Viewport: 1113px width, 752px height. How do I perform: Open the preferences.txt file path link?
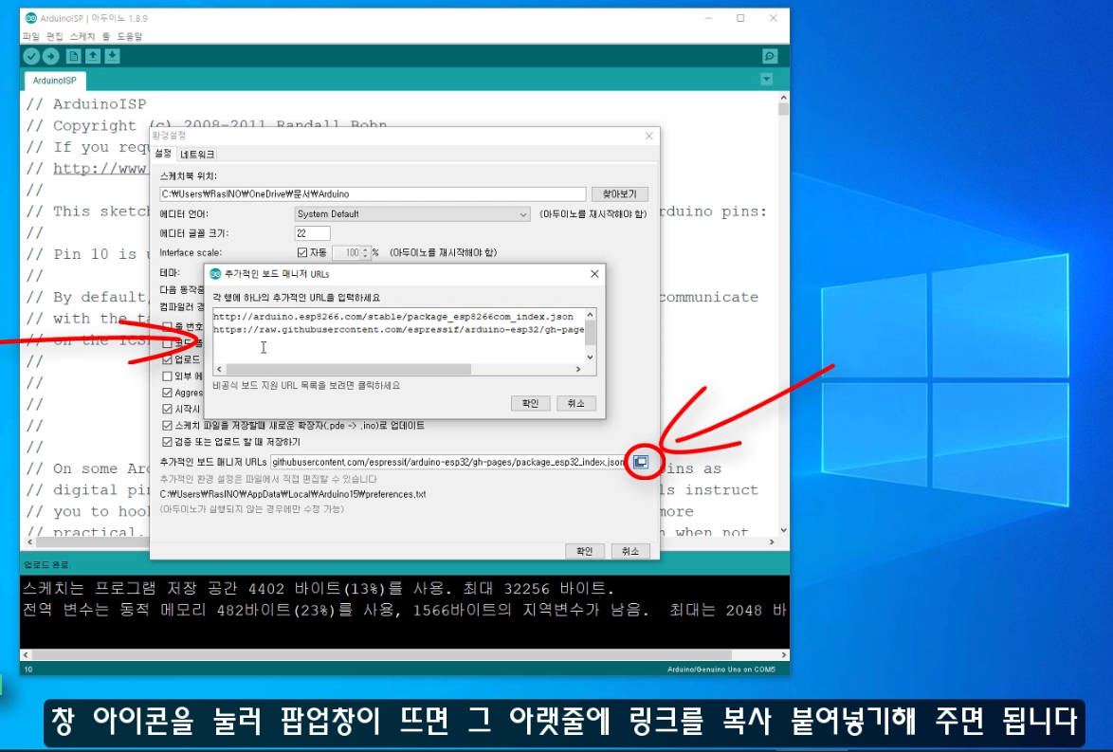pyautogui.click(x=292, y=494)
